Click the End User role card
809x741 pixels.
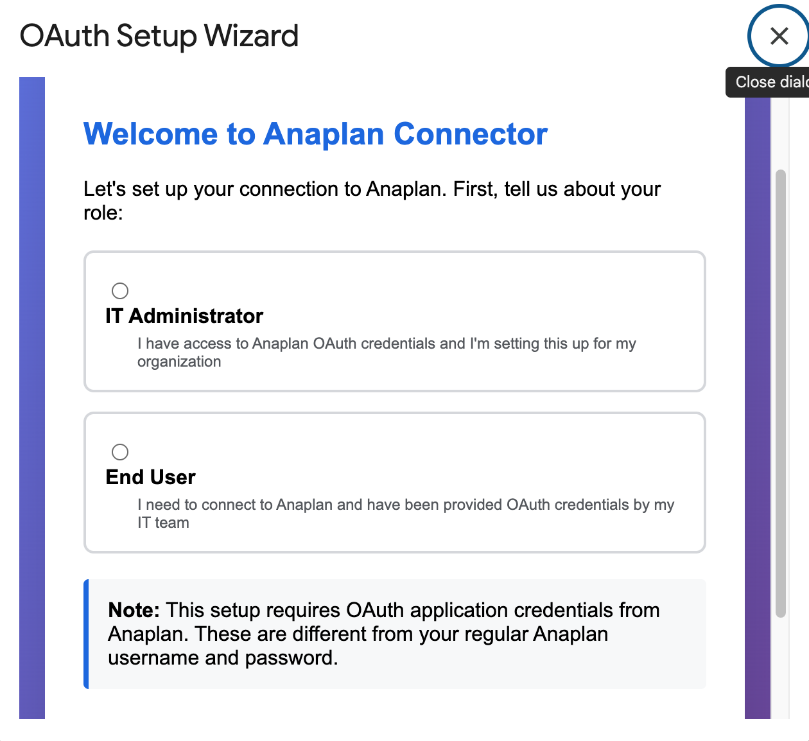tap(395, 482)
